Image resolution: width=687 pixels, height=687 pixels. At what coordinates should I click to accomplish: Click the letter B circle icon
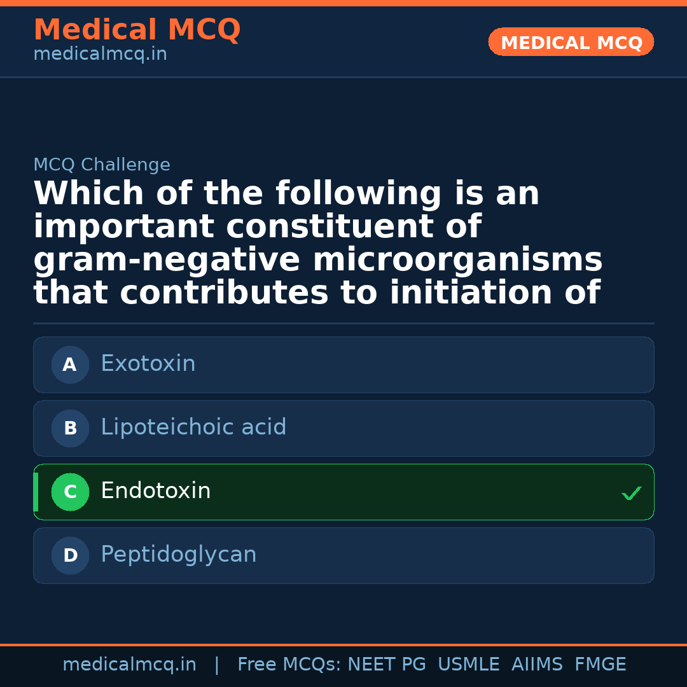[70, 429]
